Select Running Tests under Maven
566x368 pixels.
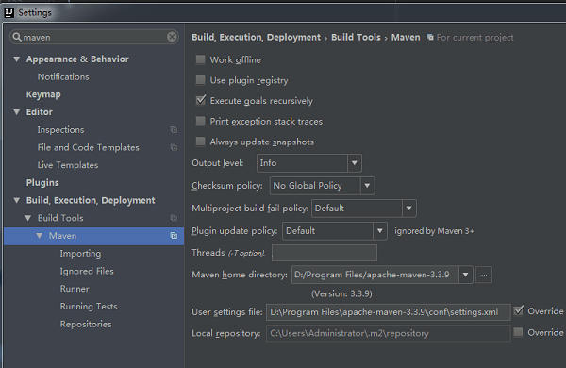[x=89, y=307]
